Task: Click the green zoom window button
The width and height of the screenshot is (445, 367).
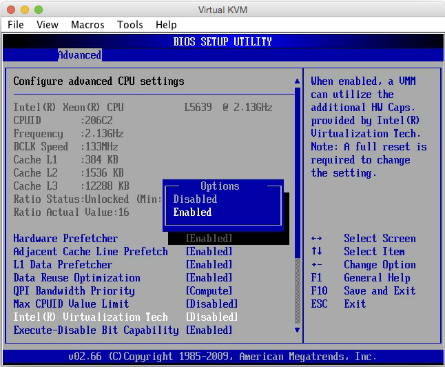Action: point(39,10)
